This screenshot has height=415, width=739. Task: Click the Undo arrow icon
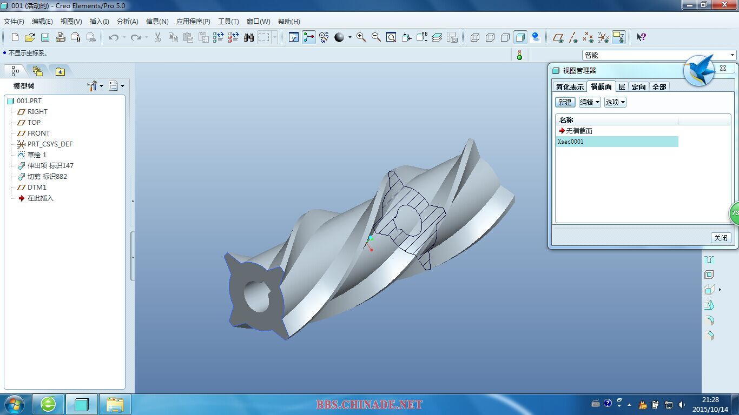(x=113, y=37)
